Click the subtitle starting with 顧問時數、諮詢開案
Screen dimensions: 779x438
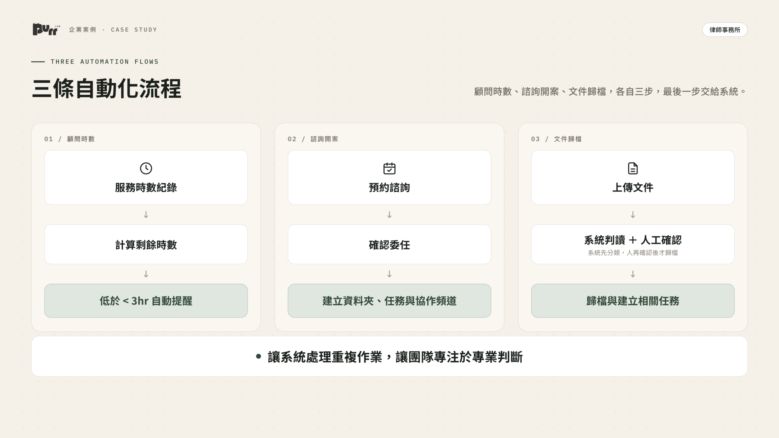pos(610,92)
